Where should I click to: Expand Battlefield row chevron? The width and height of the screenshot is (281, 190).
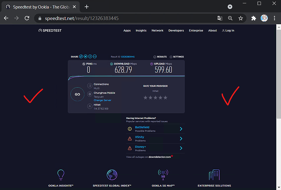coord(181,129)
